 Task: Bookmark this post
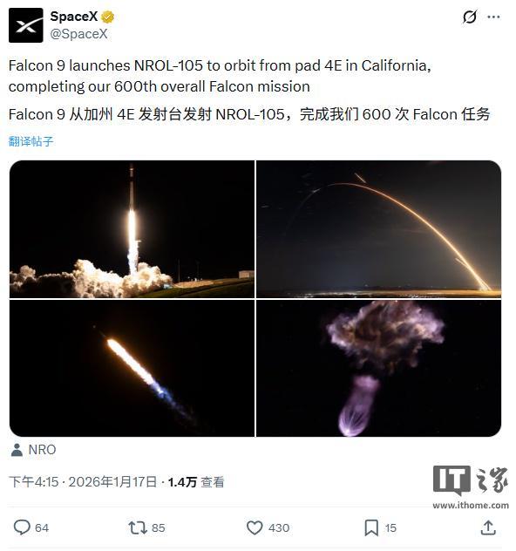point(371,527)
